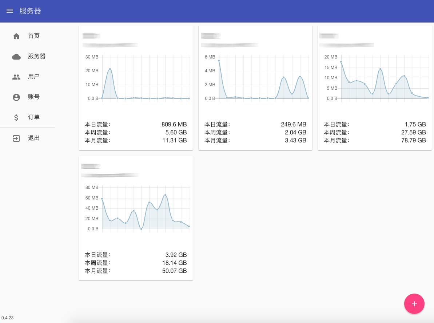
Task: Click the 6 MB axis label
Action: click(x=210, y=57)
